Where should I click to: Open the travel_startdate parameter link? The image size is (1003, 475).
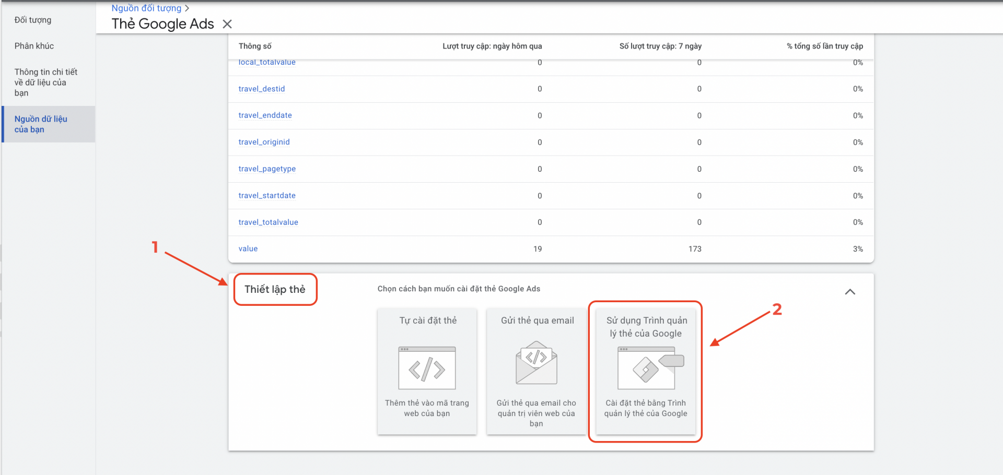(267, 195)
